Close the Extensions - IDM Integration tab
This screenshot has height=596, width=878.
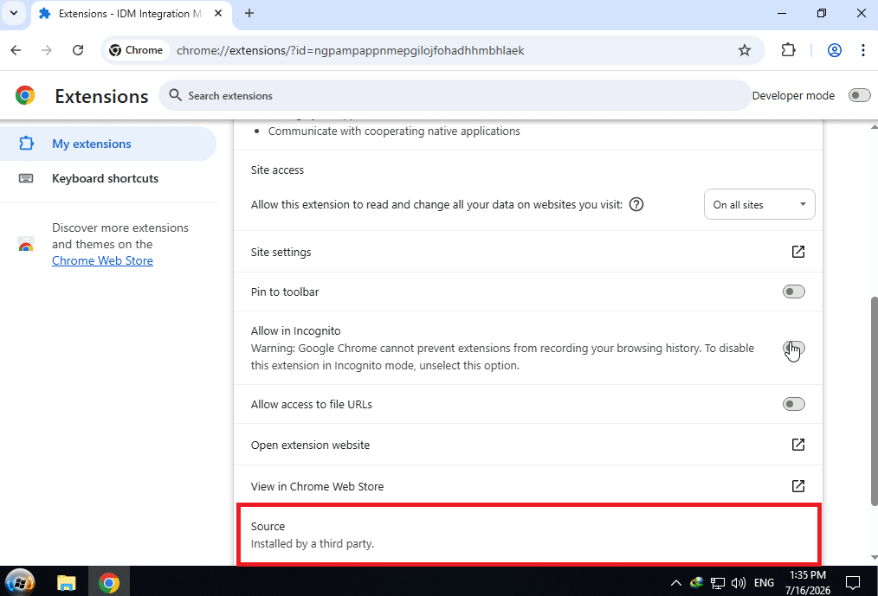[x=219, y=14]
